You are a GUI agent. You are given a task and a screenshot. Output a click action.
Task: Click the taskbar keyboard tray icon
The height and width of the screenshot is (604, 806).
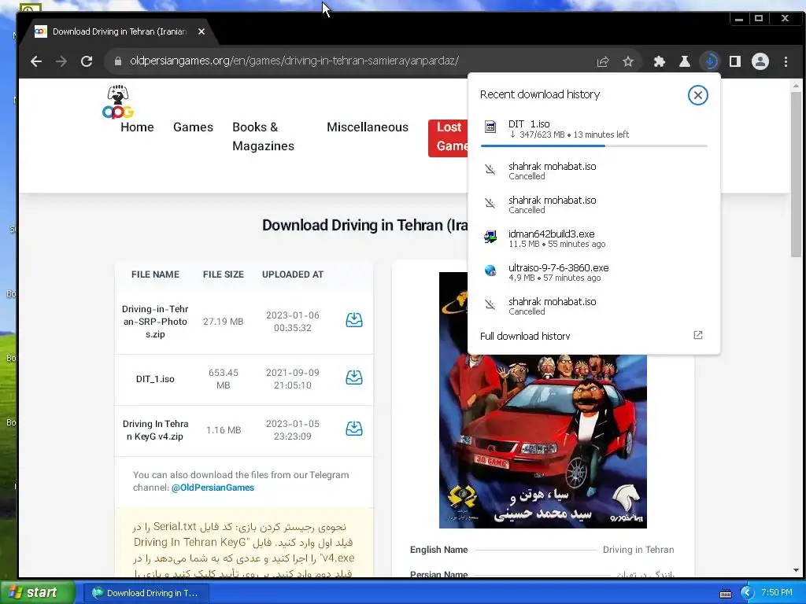725,593
